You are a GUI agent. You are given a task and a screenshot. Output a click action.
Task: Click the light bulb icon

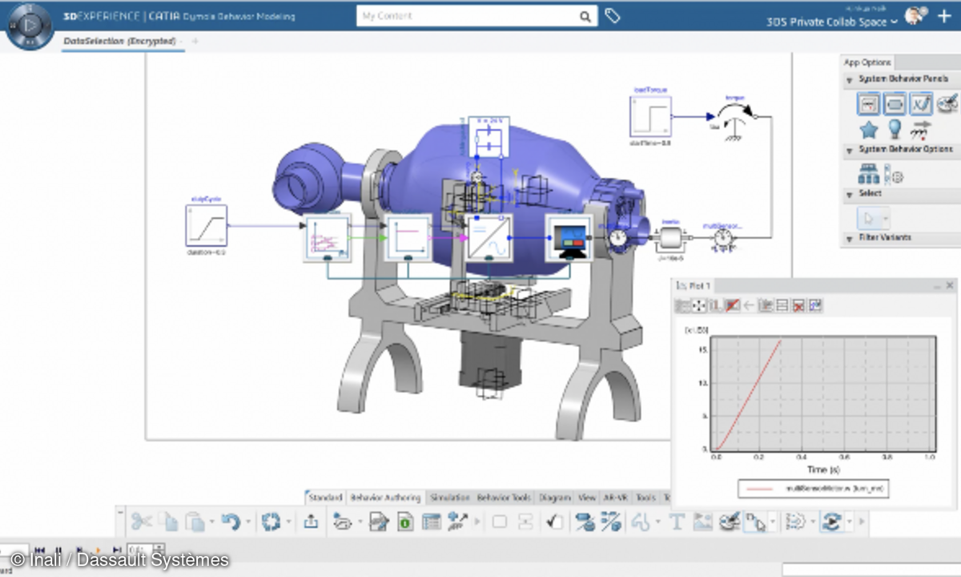(895, 128)
